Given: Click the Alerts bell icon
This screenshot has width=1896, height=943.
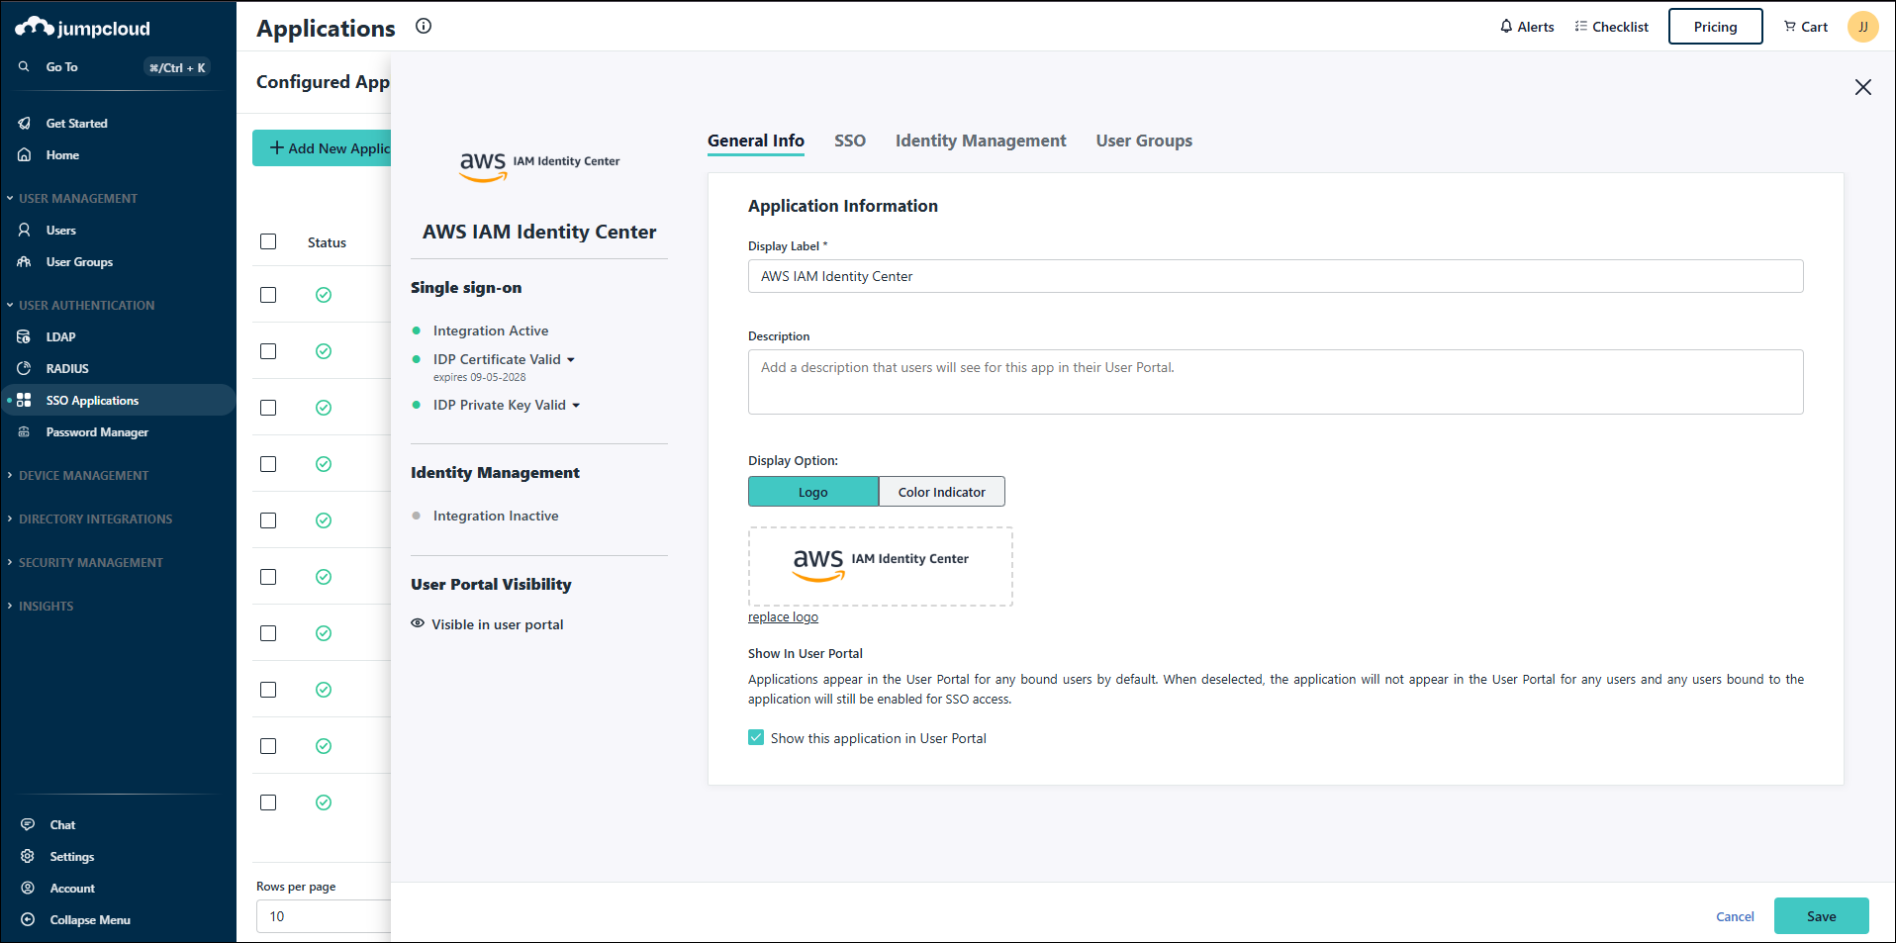Looking at the screenshot, I should click(x=1506, y=27).
